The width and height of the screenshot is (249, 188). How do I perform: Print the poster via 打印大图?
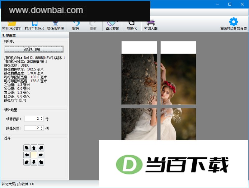(x=151, y=25)
